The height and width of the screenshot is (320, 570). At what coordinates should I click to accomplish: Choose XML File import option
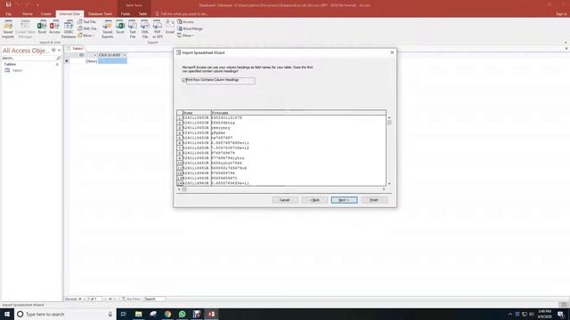click(87, 28)
